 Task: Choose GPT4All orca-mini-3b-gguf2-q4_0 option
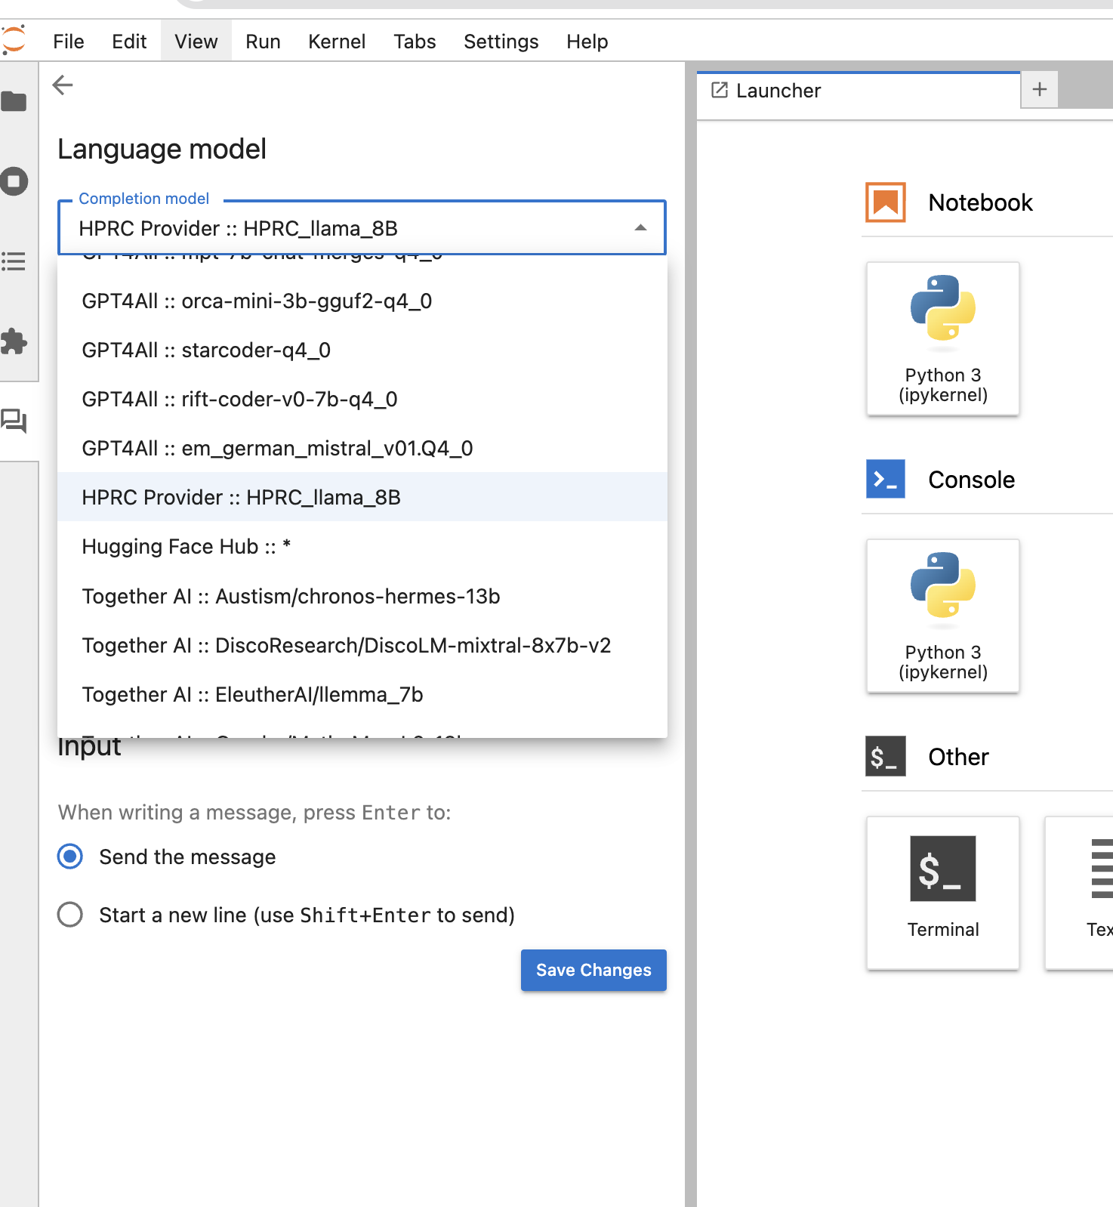point(362,301)
